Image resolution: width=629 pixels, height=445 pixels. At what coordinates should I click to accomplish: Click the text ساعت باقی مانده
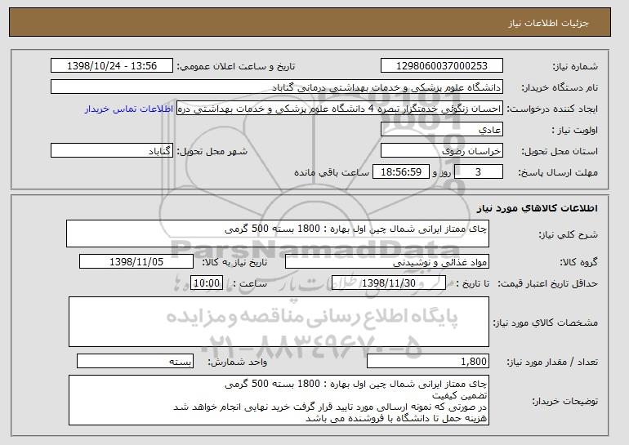(x=332, y=172)
